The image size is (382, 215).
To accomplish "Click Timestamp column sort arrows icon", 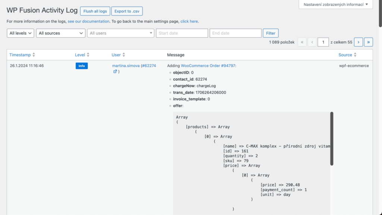I will tap(34, 55).
